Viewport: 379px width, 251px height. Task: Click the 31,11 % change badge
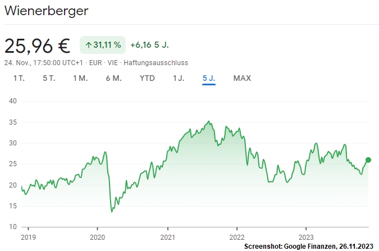pos(103,45)
